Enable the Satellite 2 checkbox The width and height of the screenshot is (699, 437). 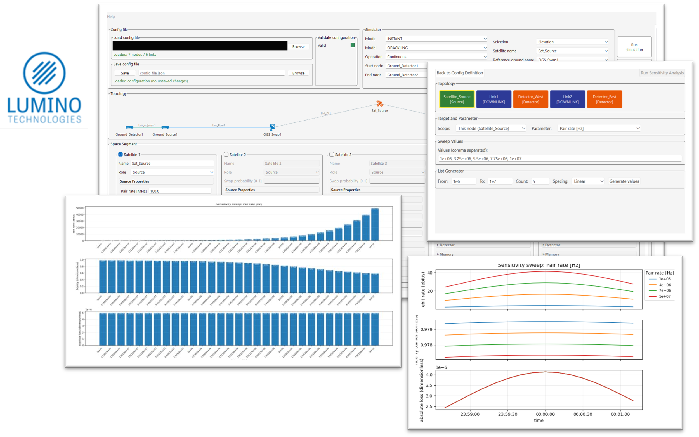tap(226, 154)
